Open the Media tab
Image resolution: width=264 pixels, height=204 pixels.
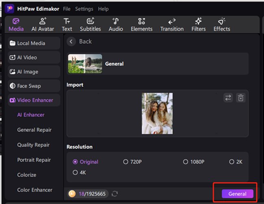point(16,25)
